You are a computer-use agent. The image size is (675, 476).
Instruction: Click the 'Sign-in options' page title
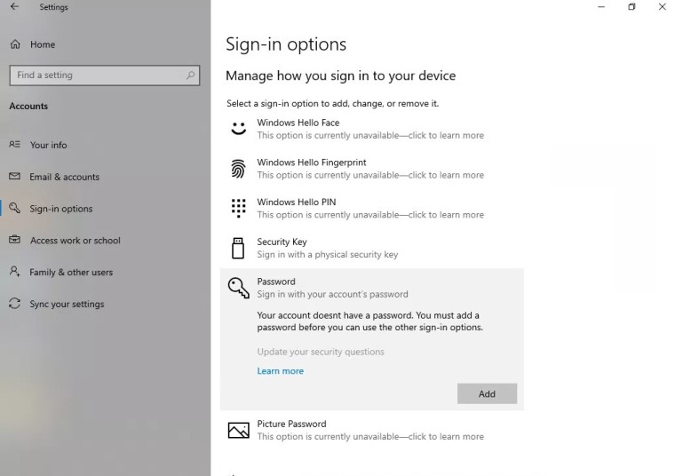click(286, 44)
